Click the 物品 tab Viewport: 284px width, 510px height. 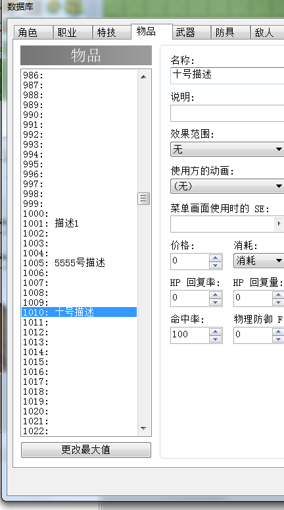[x=152, y=32]
